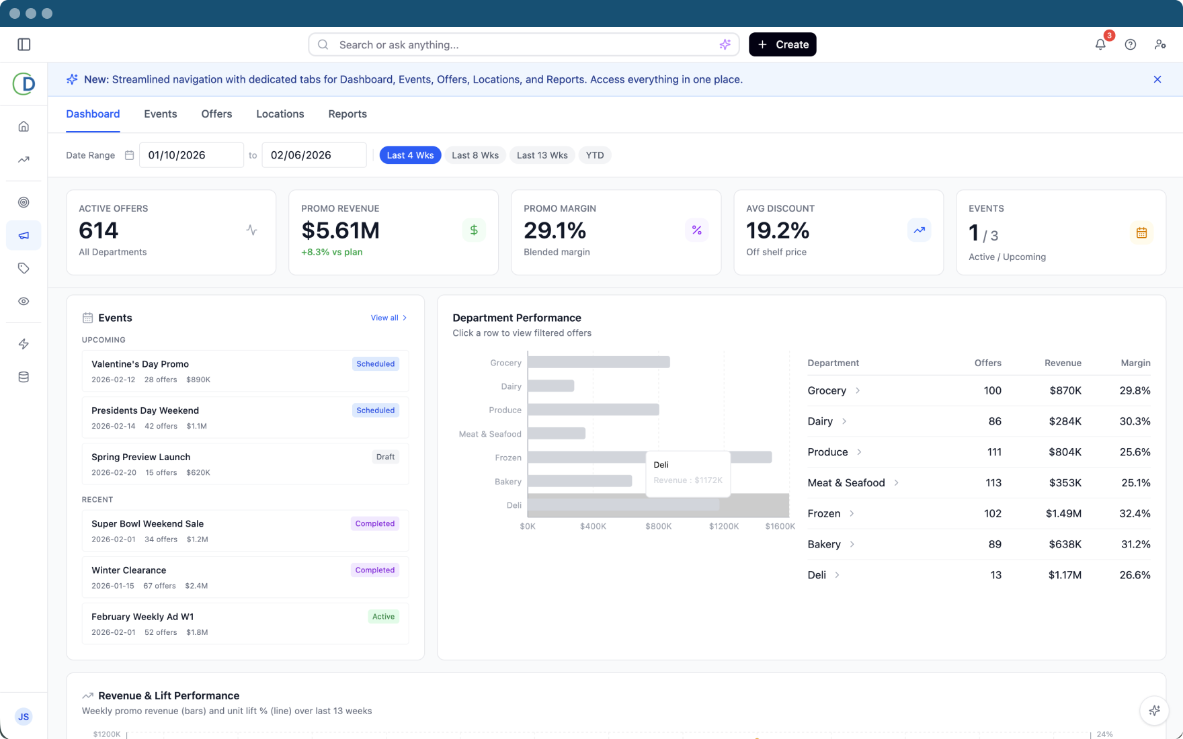Expand the Grocery department row
Screen dimensions: 1183x739
tap(858, 391)
